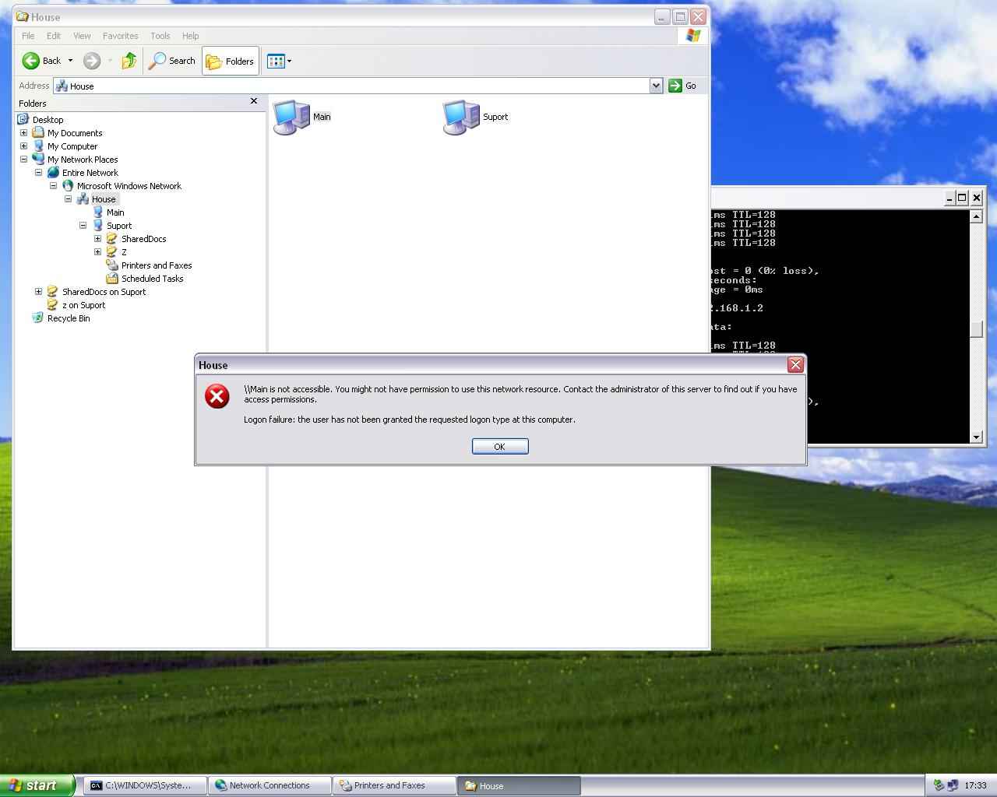
Task: Open the Tools menu
Action: (160, 36)
